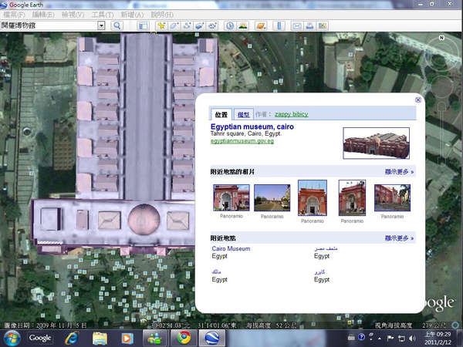Click the Google Earth taskbar icon
The width and height of the screenshot is (463, 347).
(x=212, y=339)
